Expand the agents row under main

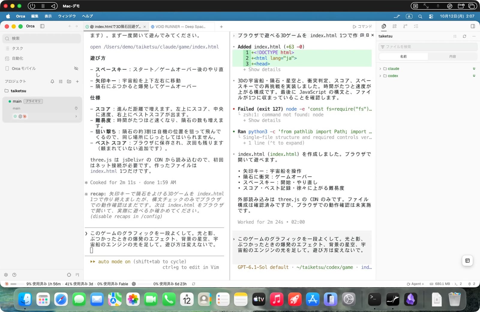[x=76, y=116]
